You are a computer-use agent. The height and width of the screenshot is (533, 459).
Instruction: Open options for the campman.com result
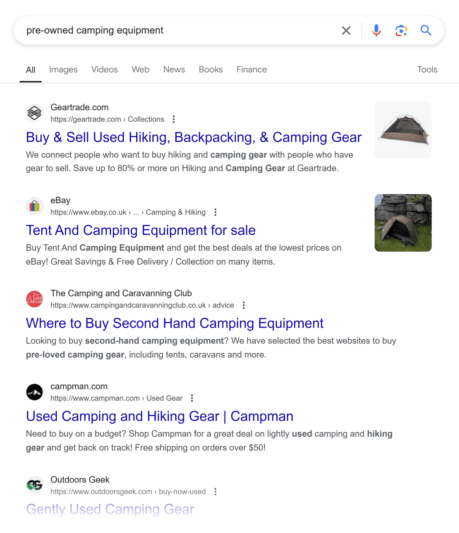coord(192,398)
